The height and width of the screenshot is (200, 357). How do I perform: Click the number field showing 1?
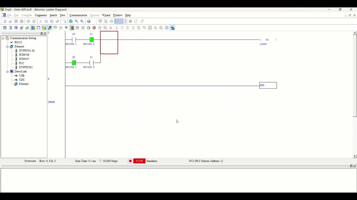[x=119, y=21]
